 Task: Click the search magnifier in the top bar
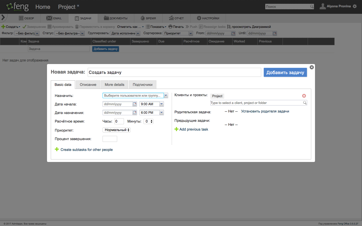[x=312, y=7]
